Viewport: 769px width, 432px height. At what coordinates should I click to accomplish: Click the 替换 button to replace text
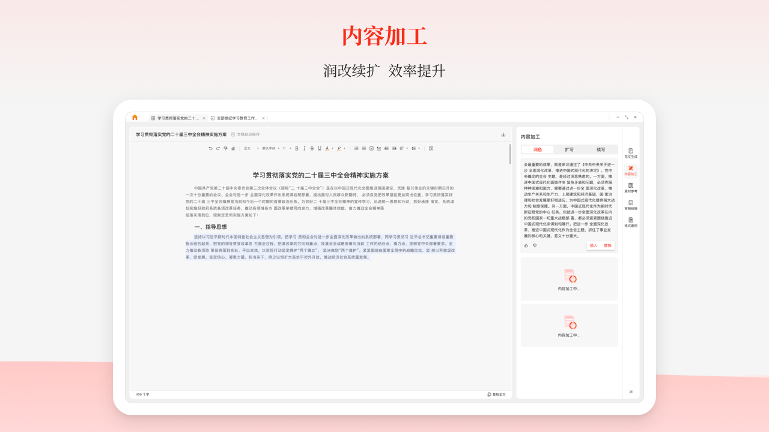pos(609,245)
